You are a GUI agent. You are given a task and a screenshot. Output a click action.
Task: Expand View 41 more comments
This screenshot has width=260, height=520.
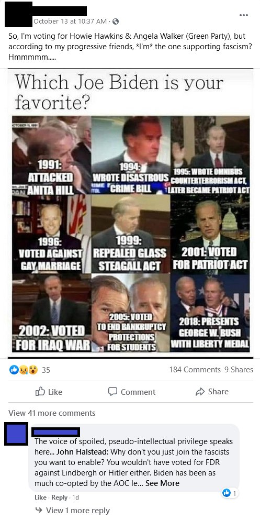click(52, 413)
